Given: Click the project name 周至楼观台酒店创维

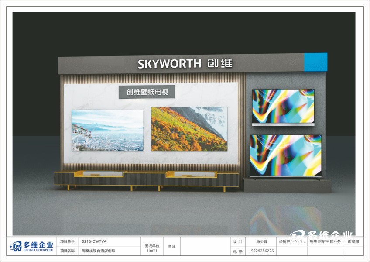Looking at the screenshot, I should 99,251.
